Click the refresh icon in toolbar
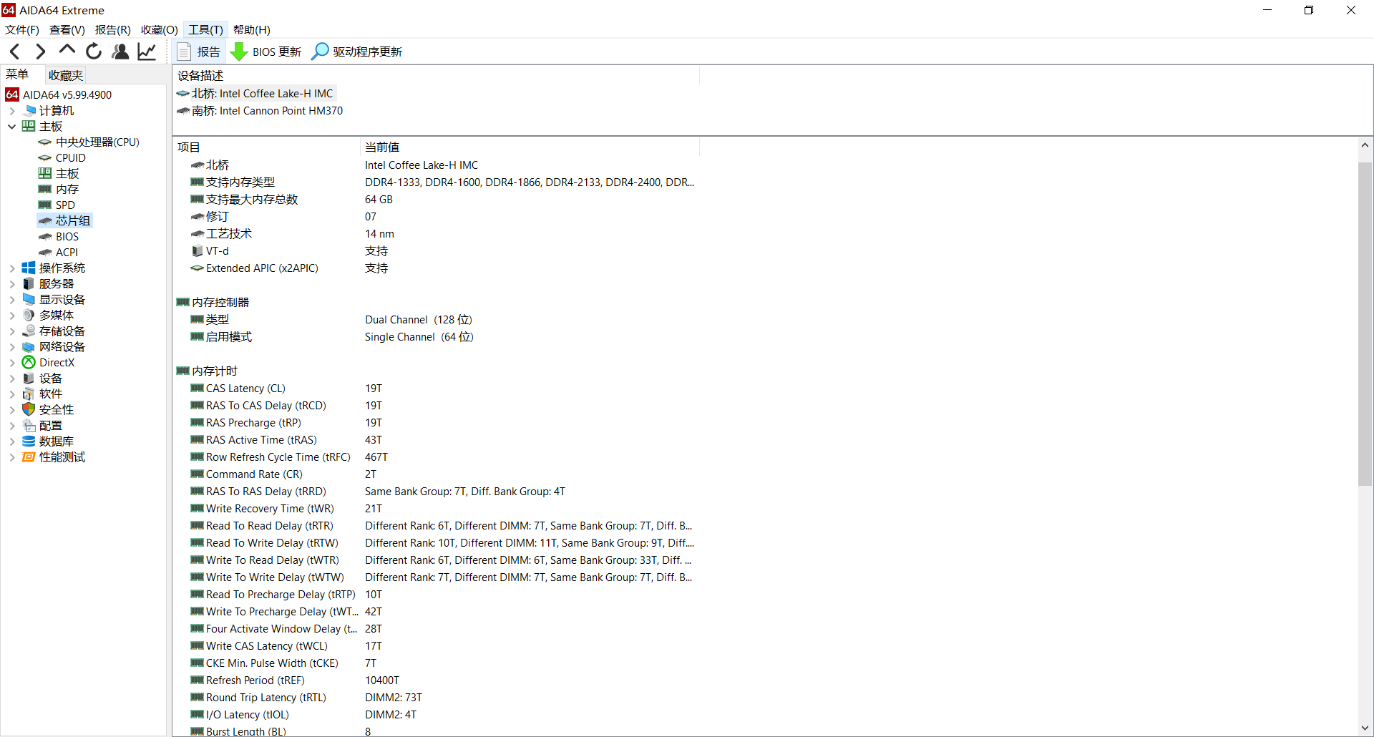The height and width of the screenshot is (737, 1374). coord(94,52)
